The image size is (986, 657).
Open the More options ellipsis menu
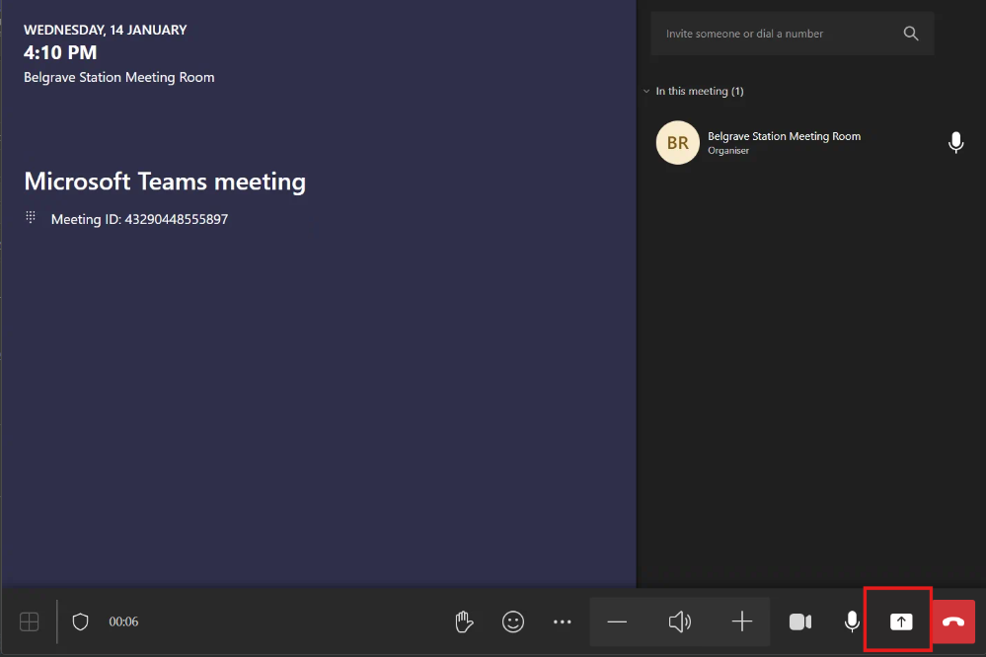click(563, 621)
